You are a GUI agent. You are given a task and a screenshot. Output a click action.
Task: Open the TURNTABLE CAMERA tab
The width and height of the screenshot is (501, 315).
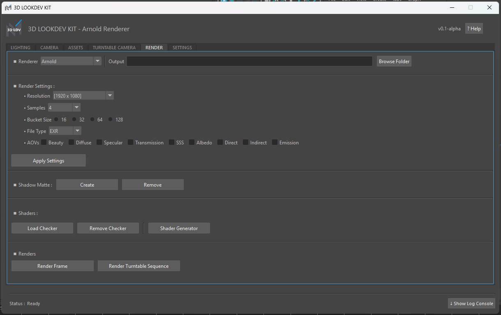(x=114, y=48)
